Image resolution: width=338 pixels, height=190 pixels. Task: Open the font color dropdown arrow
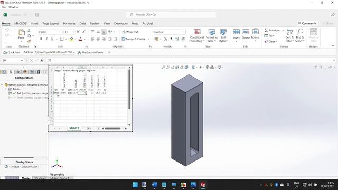pyautogui.click(x=84, y=39)
